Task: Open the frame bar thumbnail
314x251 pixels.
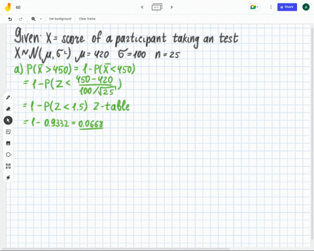Action: pyautogui.click(x=157, y=7)
